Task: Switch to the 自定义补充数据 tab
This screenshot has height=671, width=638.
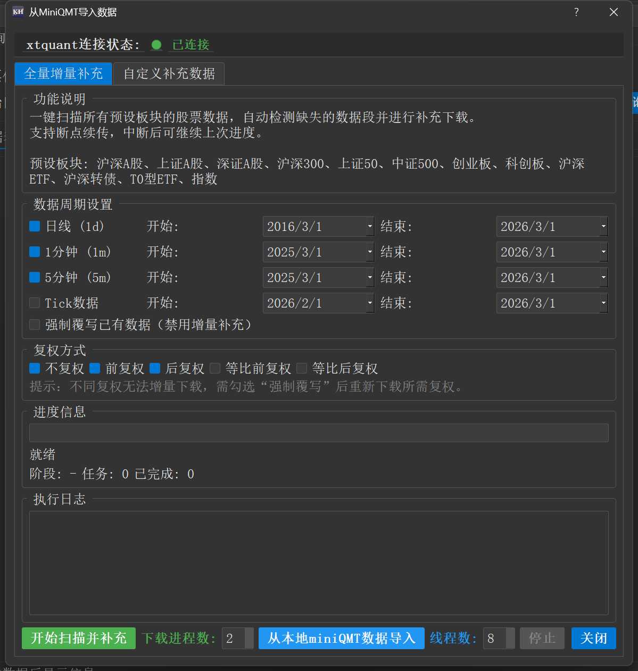Action: coord(169,73)
